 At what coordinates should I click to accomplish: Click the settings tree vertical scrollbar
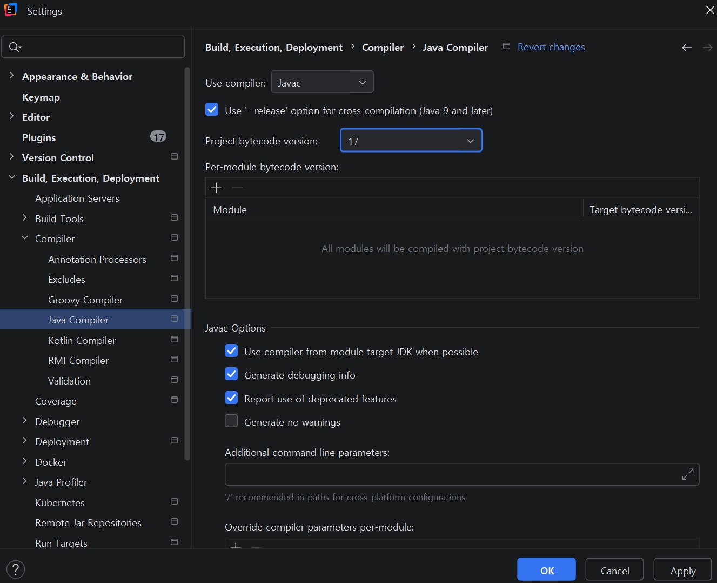pos(187,264)
